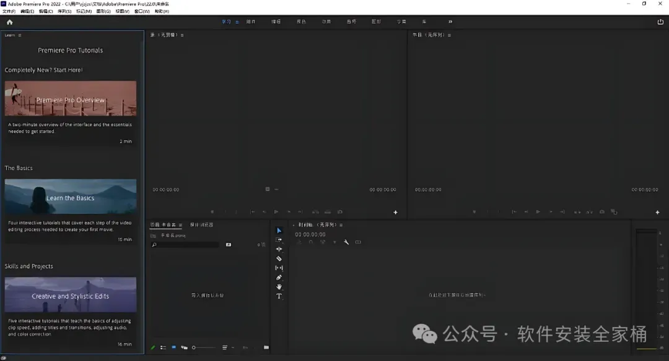This screenshot has width=669, height=361.
Task: Export frame from Source monitor
Action: coord(340,212)
